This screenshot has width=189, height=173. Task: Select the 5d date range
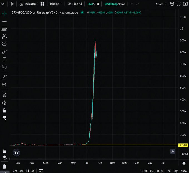click(x=27, y=171)
